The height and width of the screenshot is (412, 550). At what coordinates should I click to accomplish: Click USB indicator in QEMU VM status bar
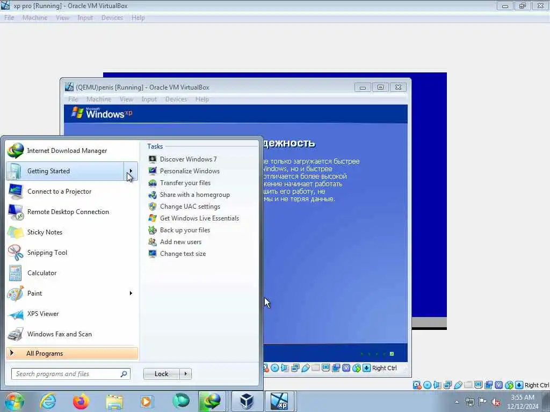[x=306, y=368]
